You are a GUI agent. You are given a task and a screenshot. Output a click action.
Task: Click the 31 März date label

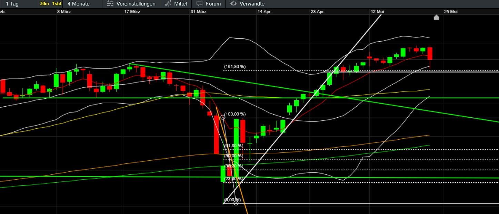coord(198,12)
